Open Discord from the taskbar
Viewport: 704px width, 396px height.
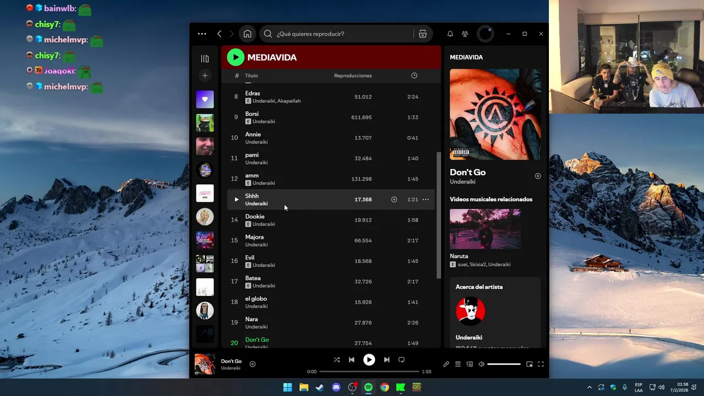(x=336, y=387)
